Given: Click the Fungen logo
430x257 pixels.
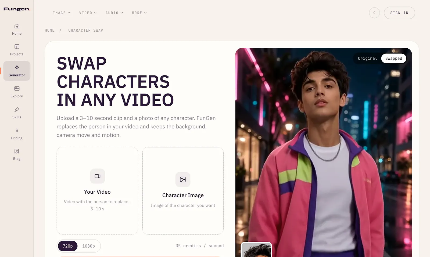Looking at the screenshot, I should (x=17, y=9).
